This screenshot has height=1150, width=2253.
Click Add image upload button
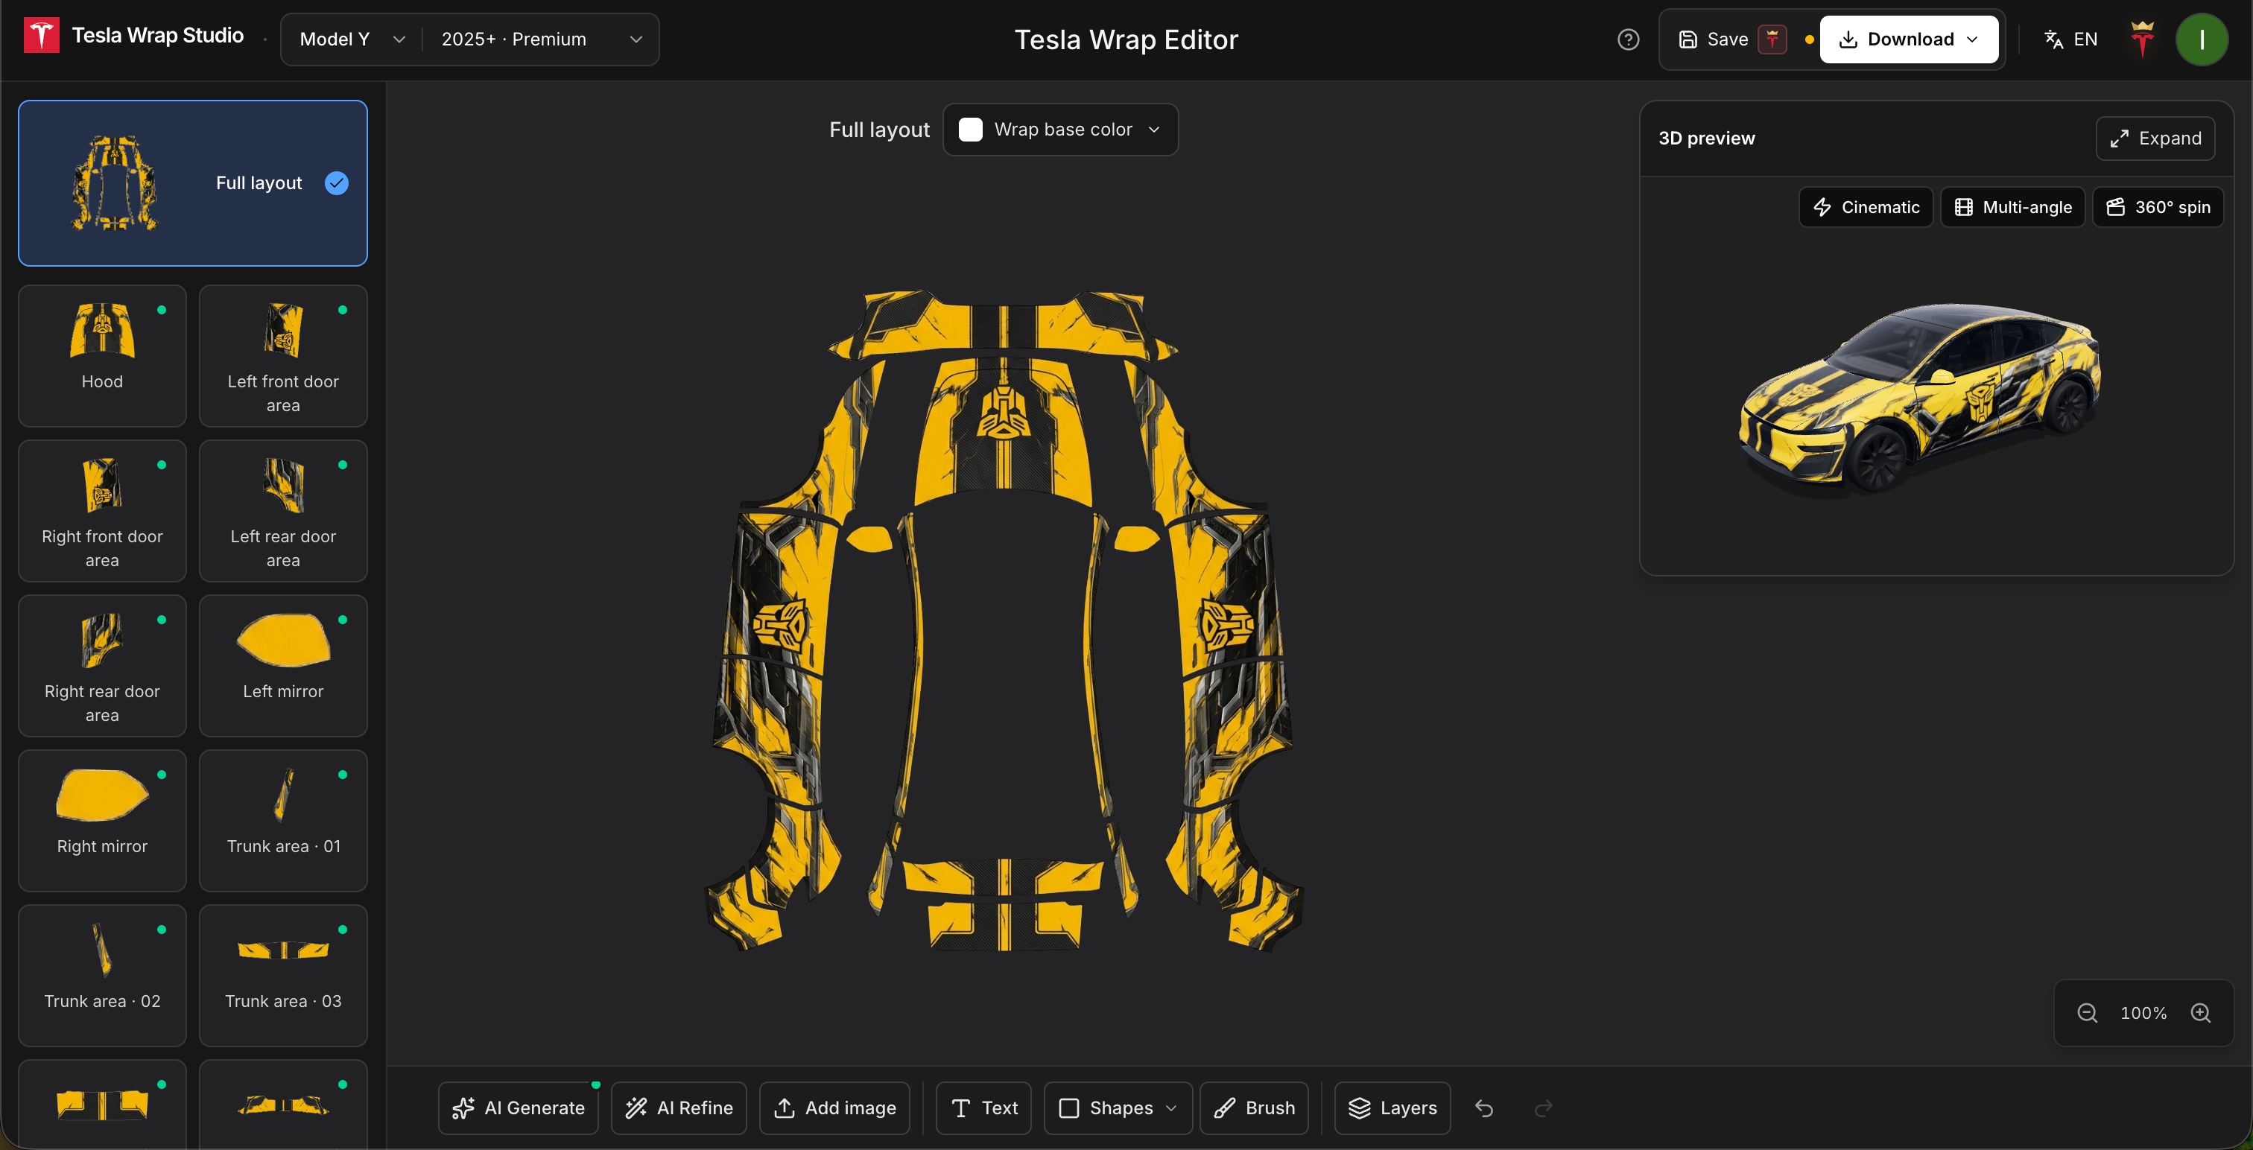coord(835,1108)
